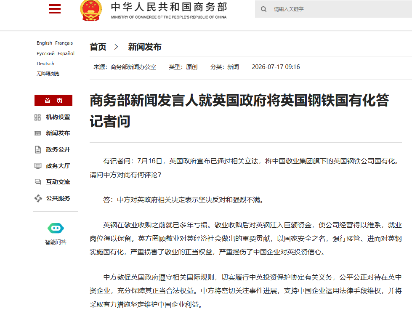412x314 pixels.
Task: Go to 新闻发布 in the breadcrumb
Action: coord(145,47)
